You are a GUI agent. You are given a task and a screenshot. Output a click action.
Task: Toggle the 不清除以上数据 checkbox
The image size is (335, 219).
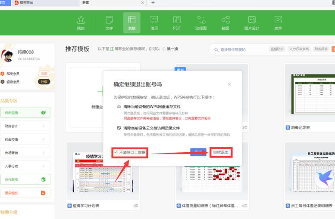[x=116, y=152]
